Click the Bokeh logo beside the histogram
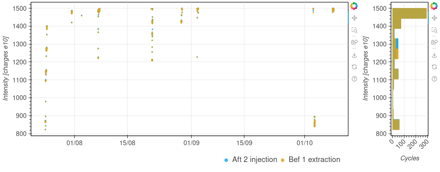 [434, 6]
